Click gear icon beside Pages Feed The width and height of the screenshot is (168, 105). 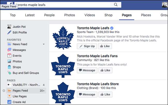[4, 91]
